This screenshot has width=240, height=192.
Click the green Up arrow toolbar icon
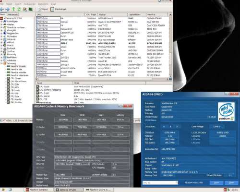click(x=13, y=9)
